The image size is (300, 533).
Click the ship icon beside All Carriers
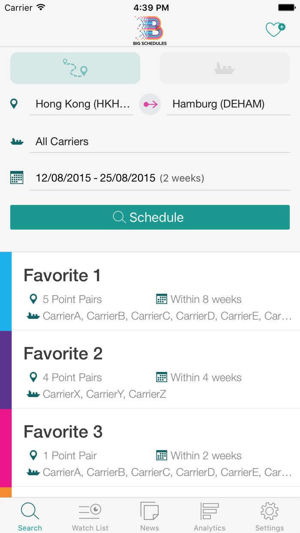click(x=15, y=141)
